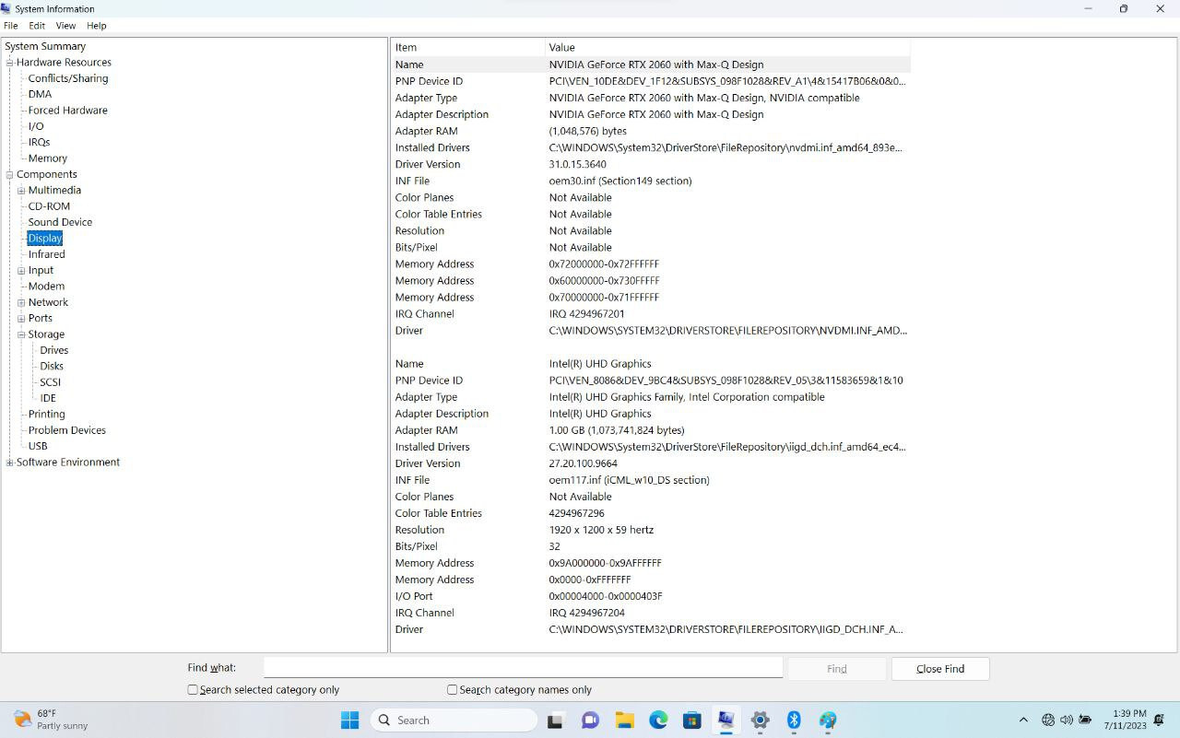Expand the Network tree node
Viewport: 1180px width, 738px height.
click(21, 302)
